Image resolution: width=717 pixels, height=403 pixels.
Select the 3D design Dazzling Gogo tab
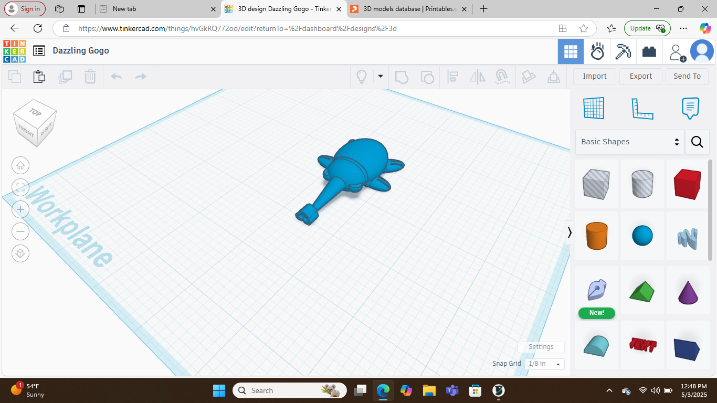[283, 9]
